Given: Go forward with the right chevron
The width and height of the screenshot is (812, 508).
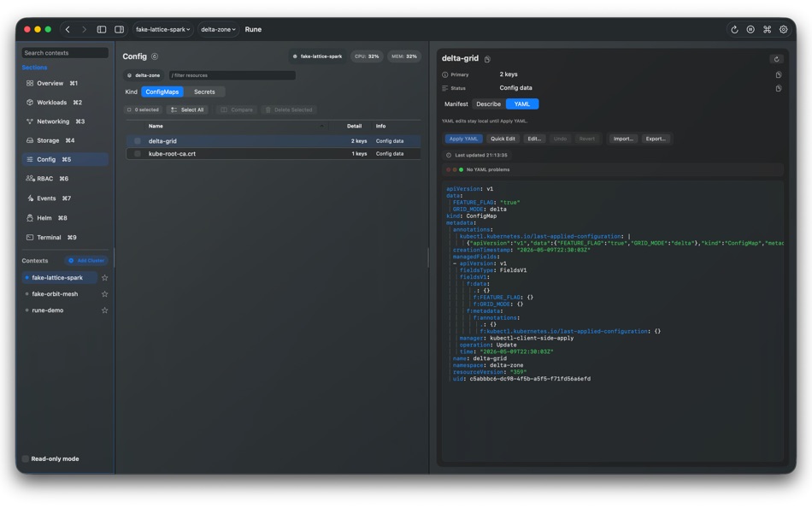Looking at the screenshot, I should pos(84,30).
